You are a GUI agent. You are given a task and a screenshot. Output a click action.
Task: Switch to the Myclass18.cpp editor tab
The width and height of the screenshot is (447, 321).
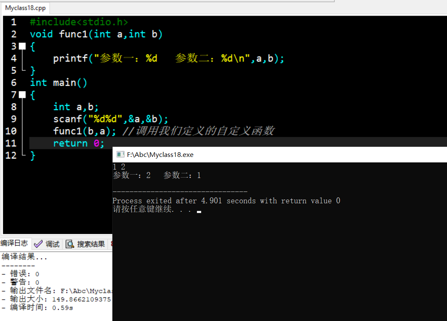25,8
